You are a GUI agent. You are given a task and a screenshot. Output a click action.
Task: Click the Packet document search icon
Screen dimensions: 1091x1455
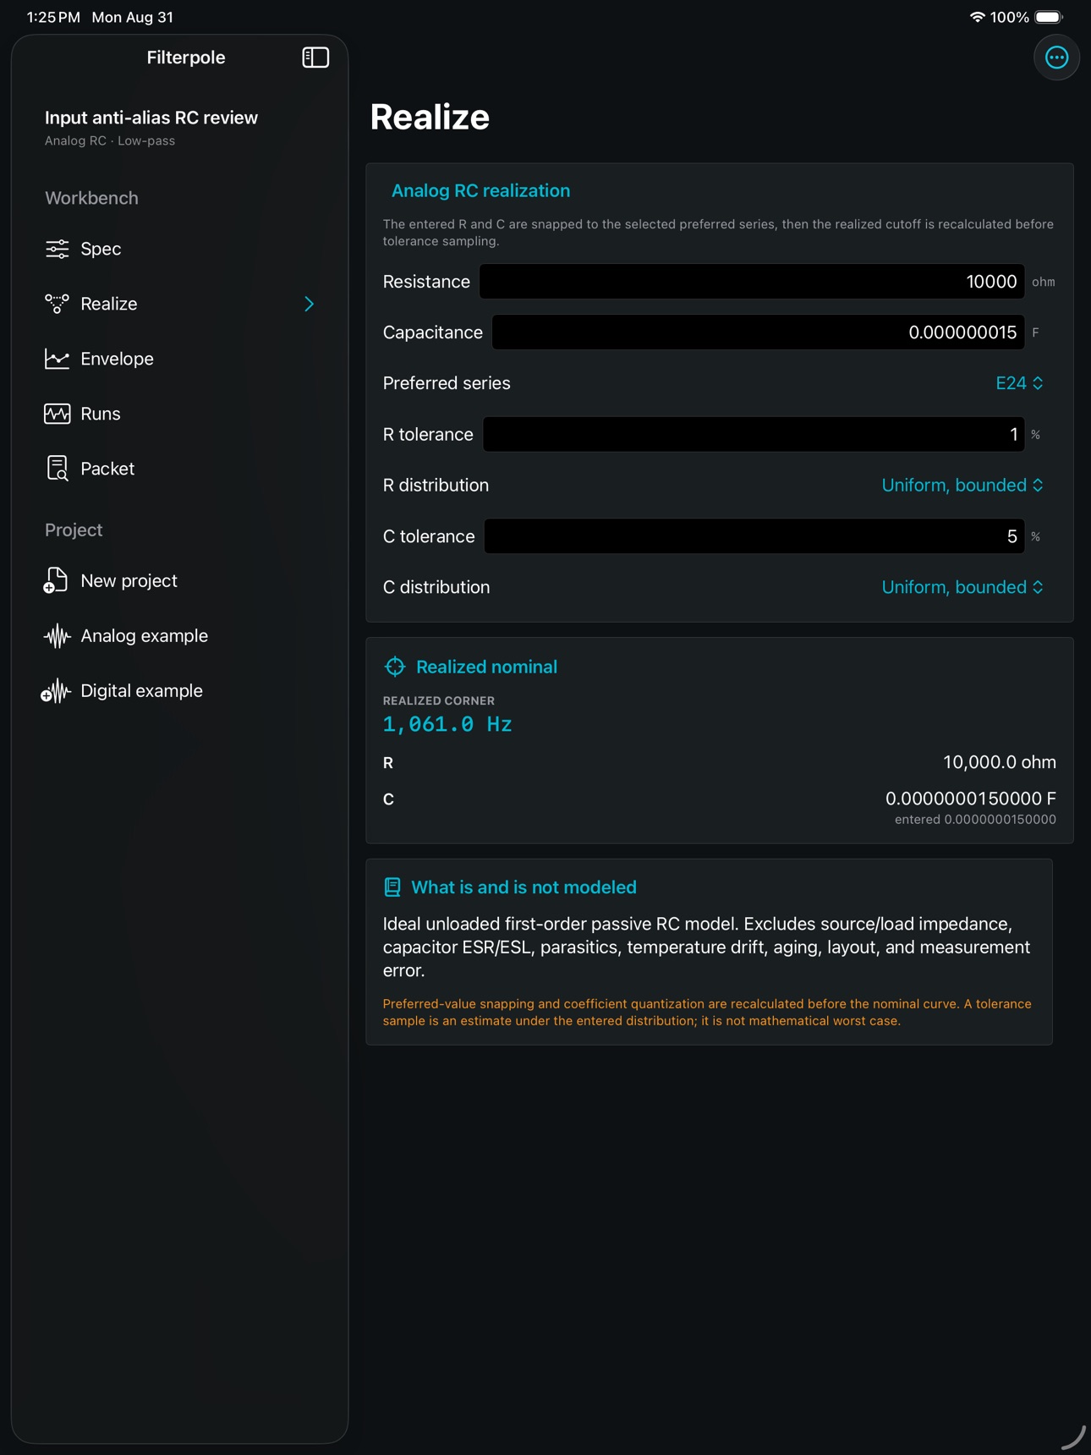pyautogui.click(x=57, y=469)
